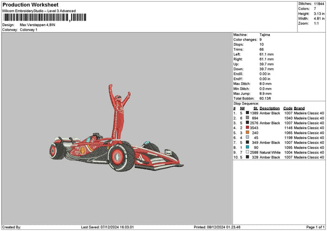Click the Width value 4.81 in
327x231 pixels.
(319, 19)
